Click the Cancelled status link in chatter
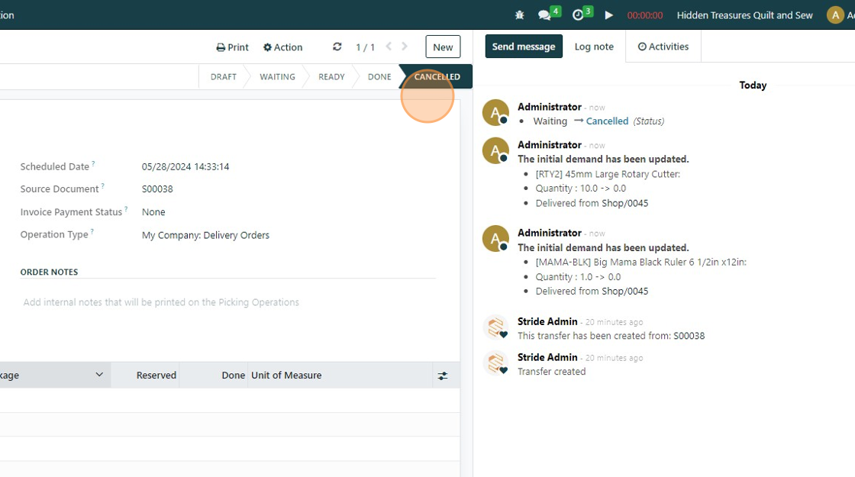The height and width of the screenshot is (477, 855). [607, 121]
